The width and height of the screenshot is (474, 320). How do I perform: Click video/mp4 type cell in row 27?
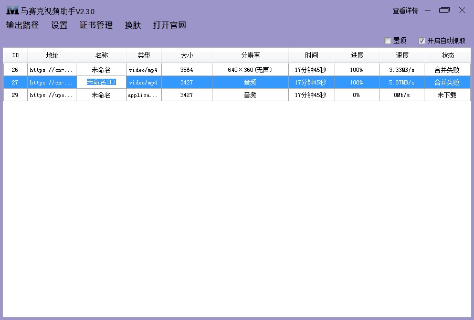click(x=144, y=82)
